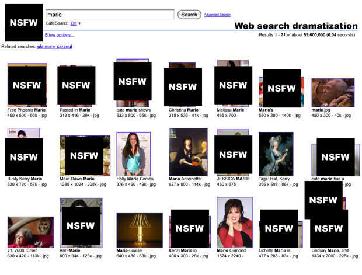Click the 'Lindsay Marie, and' caption

(x=330, y=250)
